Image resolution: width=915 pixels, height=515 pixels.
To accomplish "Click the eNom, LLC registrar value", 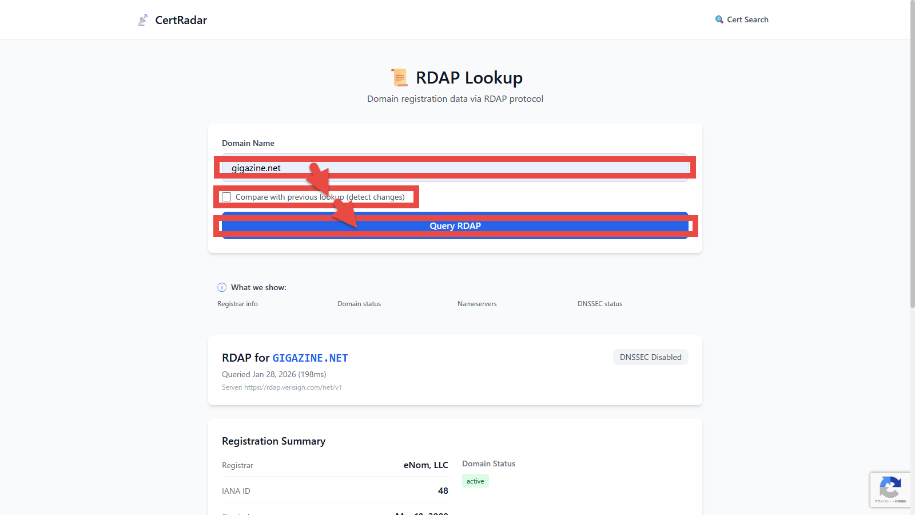I will tap(425, 465).
